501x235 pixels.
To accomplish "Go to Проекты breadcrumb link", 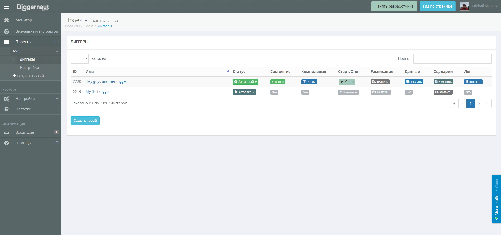I will pyautogui.click(x=73, y=26).
